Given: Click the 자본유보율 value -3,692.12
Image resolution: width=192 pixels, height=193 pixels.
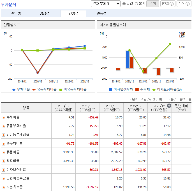Looking at the screenshot, I should pyautogui.click(x=92, y=187).
